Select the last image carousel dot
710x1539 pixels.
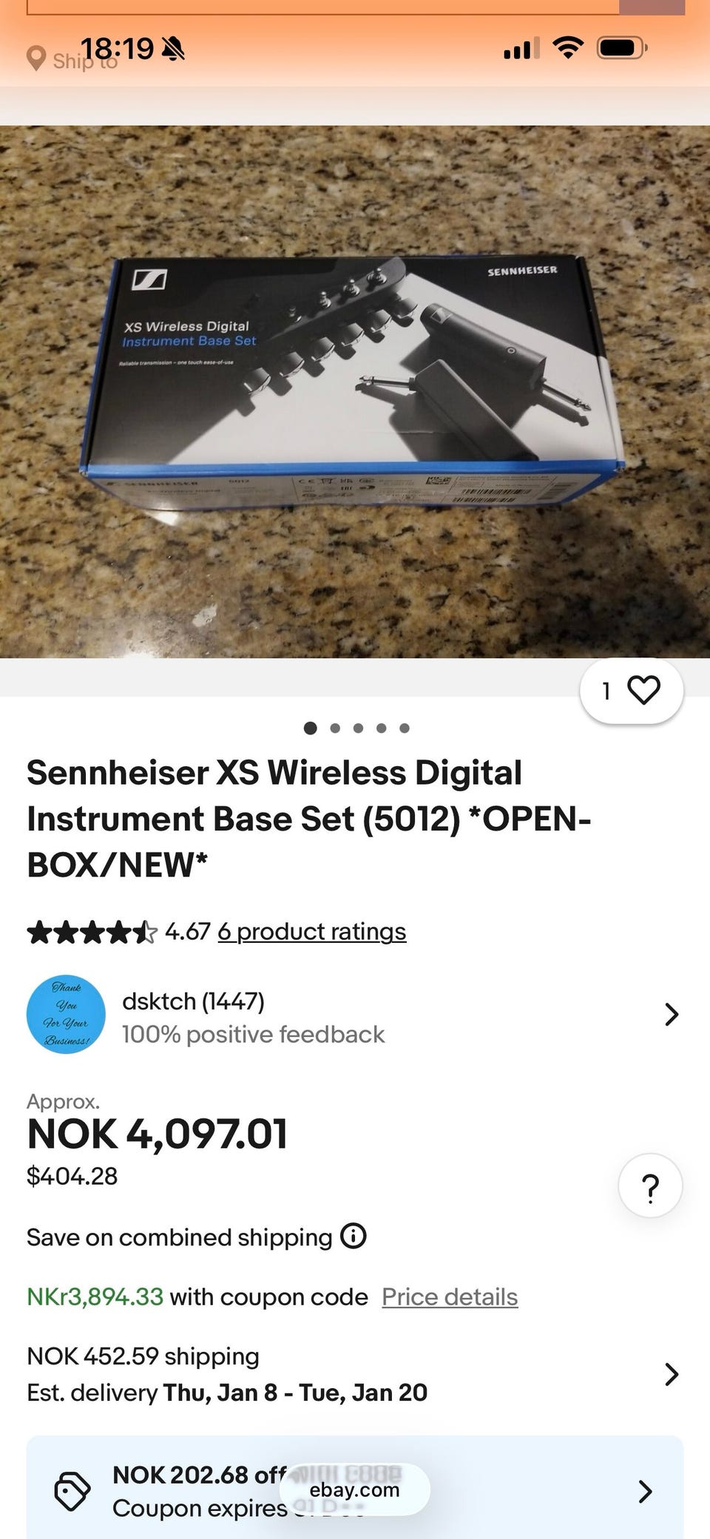(x=405, y=728)
